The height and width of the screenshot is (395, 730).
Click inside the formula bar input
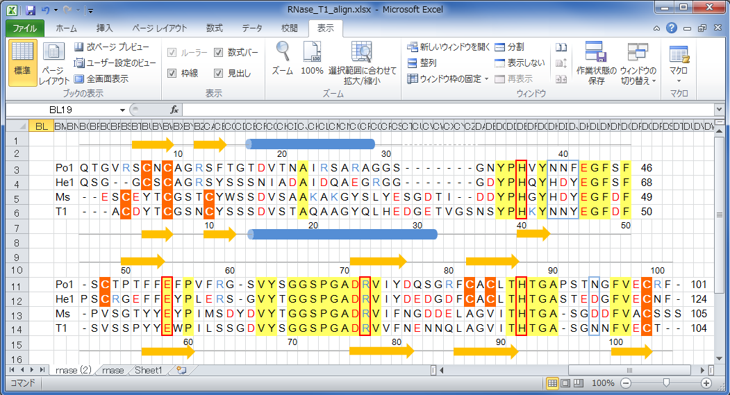(x=445, y=110)
